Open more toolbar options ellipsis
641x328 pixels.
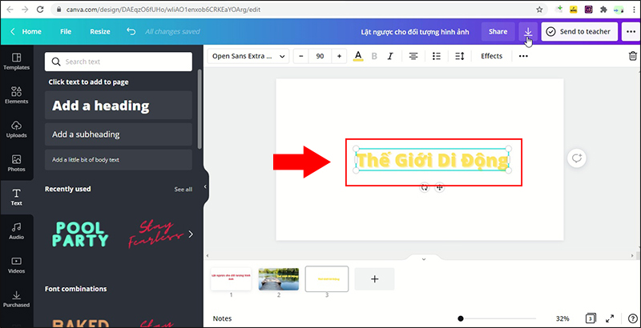tap(523, 56)
